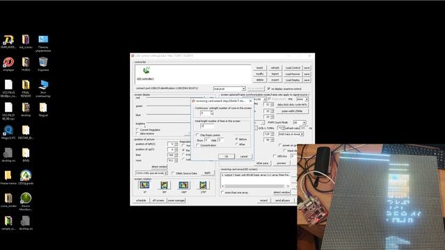The height and width of the screenshot is (250, 445).
Task: Launch the Device Monitor desktop shortcut
Action: point(26,198)
